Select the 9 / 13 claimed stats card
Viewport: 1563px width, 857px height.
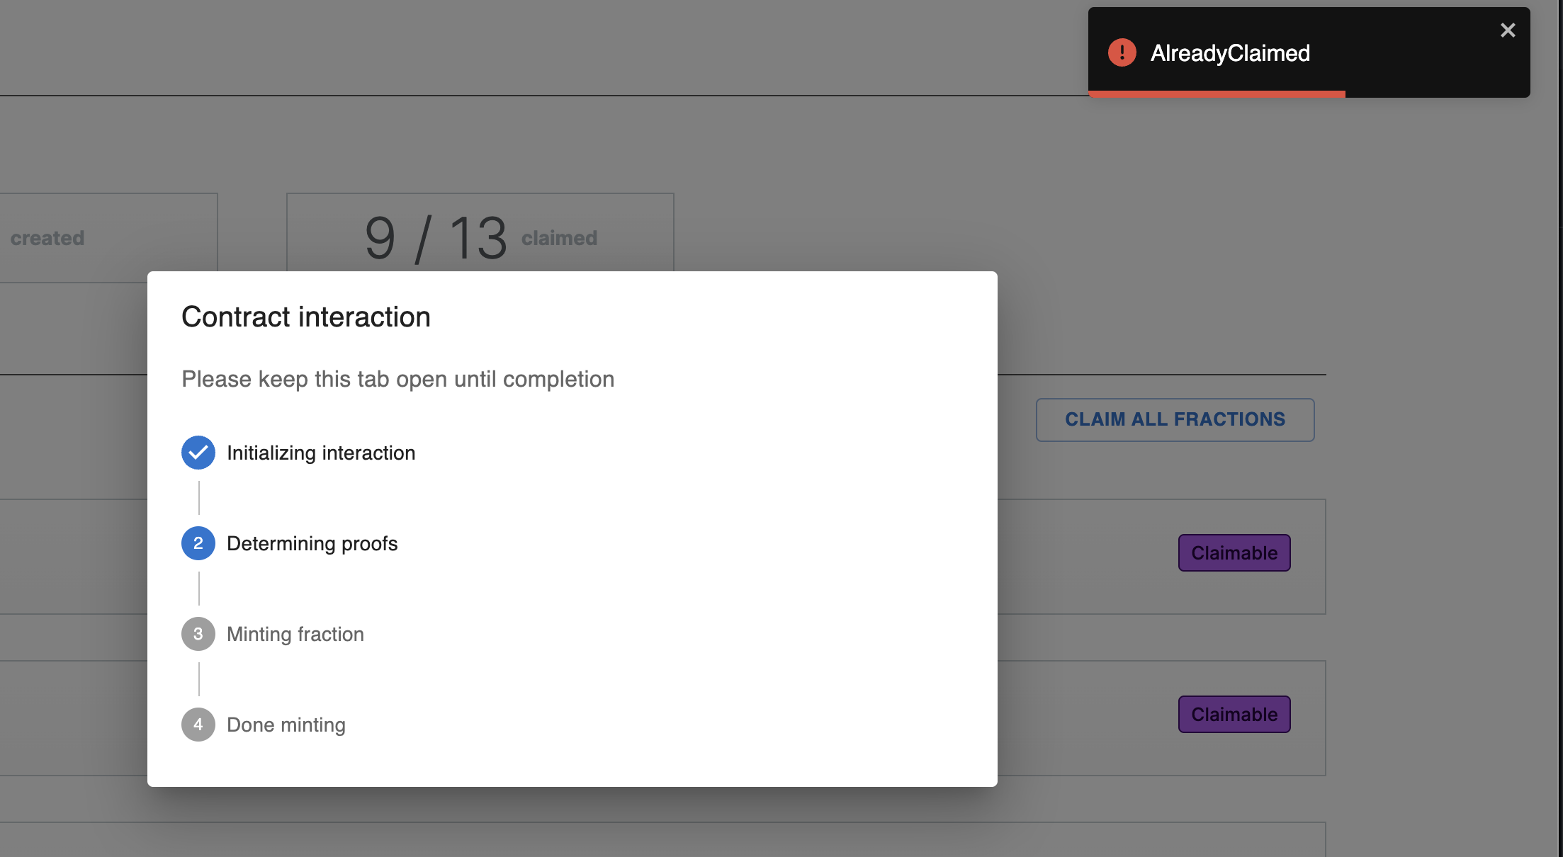480,237
